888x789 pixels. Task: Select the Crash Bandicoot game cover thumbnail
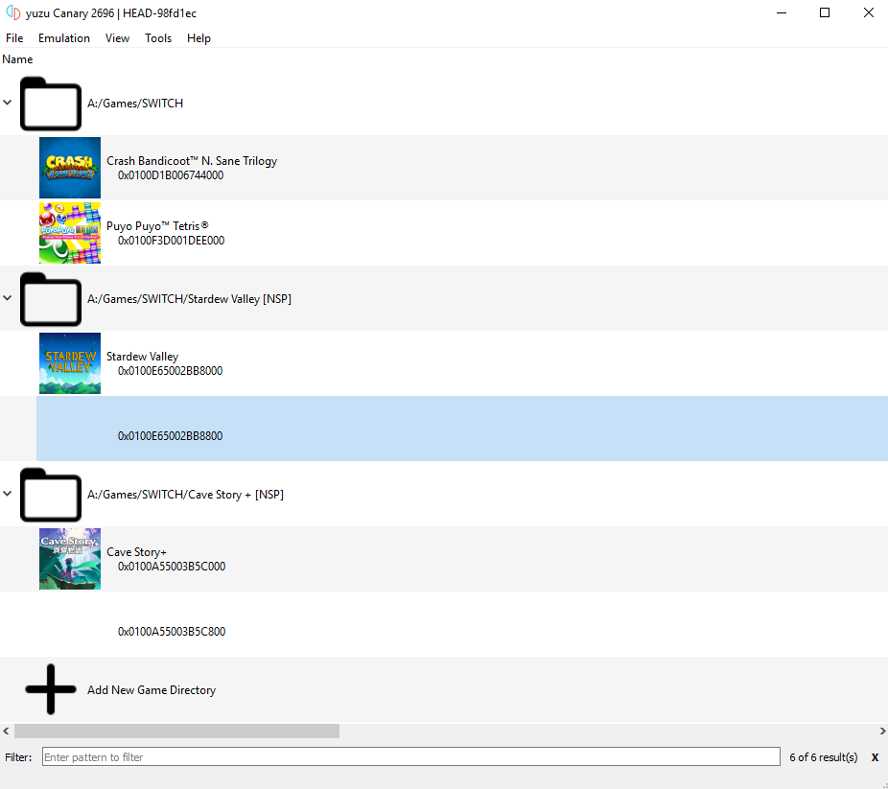[70, 168]
